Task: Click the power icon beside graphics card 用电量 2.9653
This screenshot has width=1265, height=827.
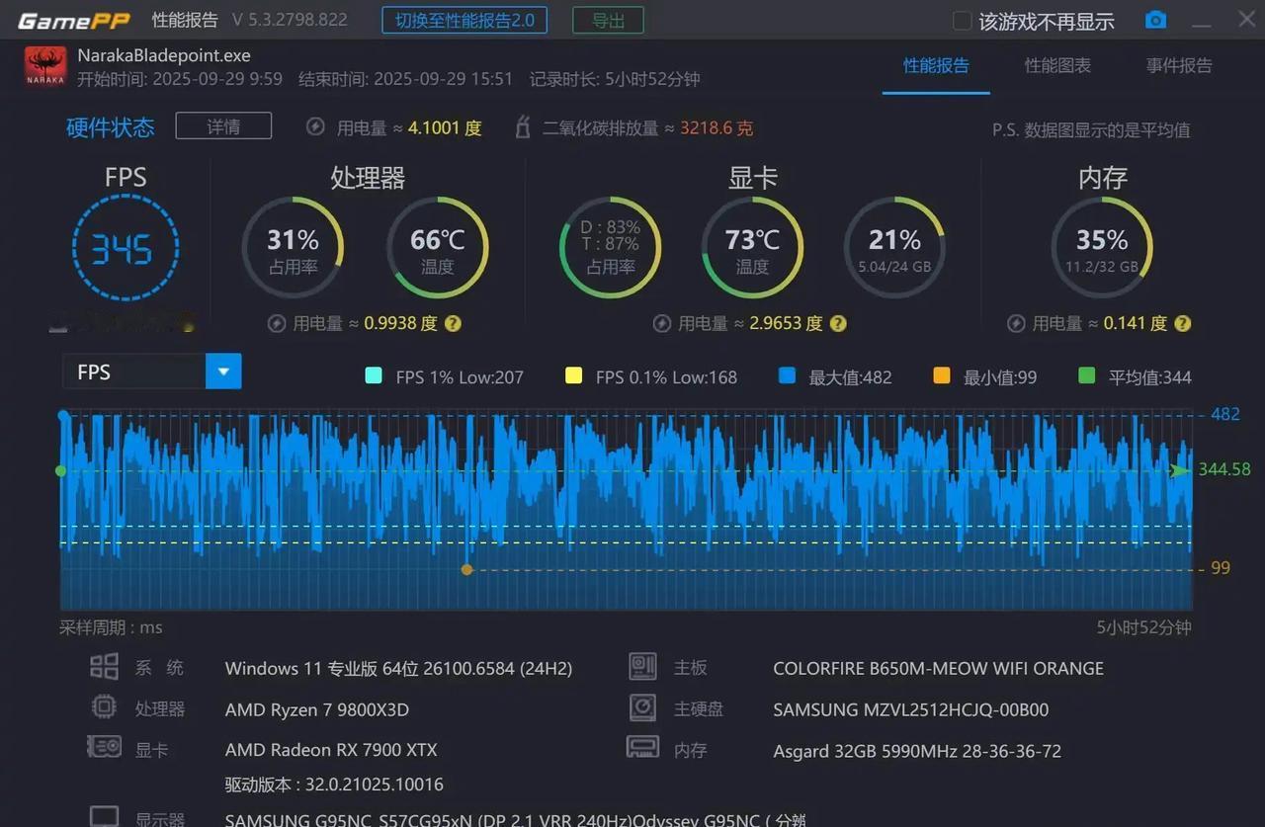Action: click(661, 323)
